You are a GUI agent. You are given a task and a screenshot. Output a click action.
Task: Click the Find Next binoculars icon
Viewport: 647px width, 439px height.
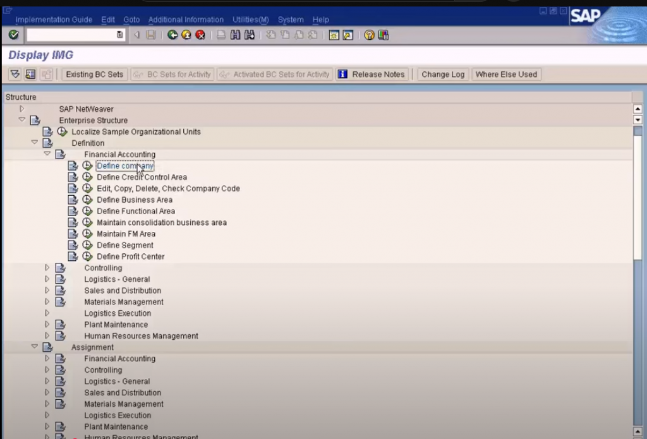(249, 35)
